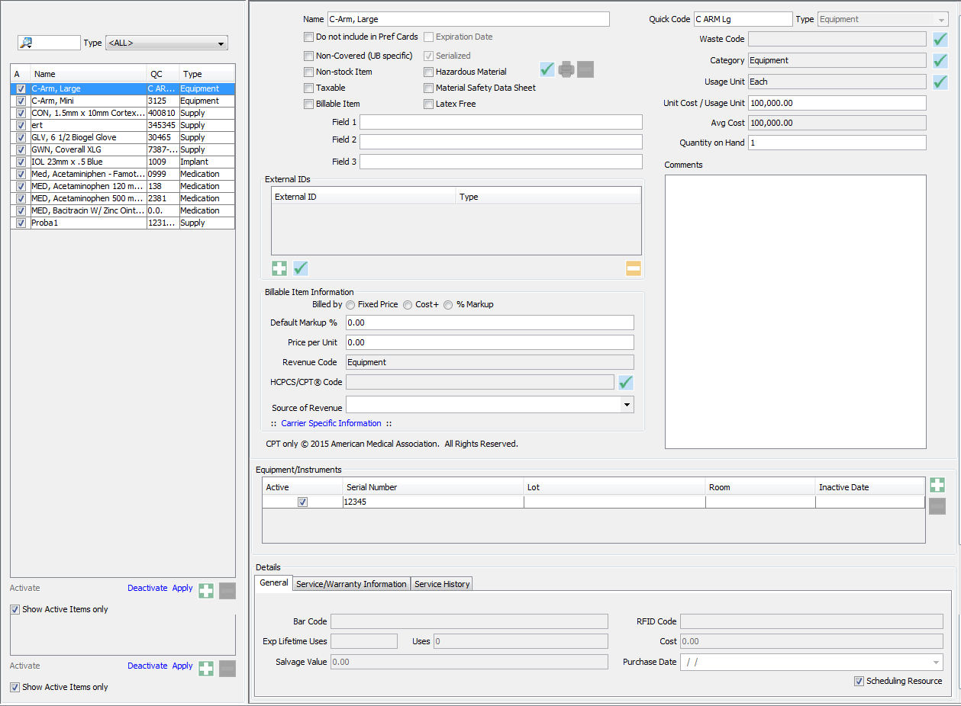Click the printer icon near Hazardous Material

pos(566,70)
